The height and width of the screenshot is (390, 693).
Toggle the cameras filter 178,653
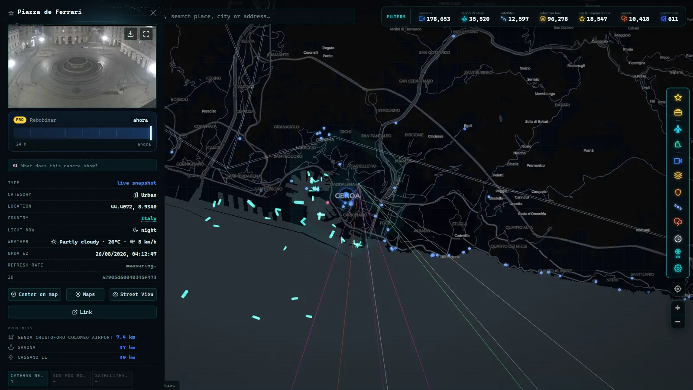[x=434, y=17]
